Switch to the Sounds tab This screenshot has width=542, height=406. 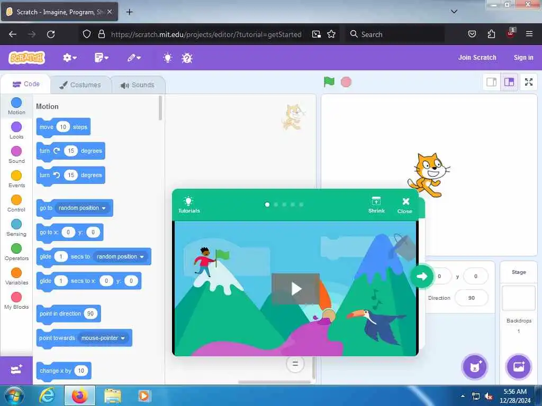[x=138, y=85]
